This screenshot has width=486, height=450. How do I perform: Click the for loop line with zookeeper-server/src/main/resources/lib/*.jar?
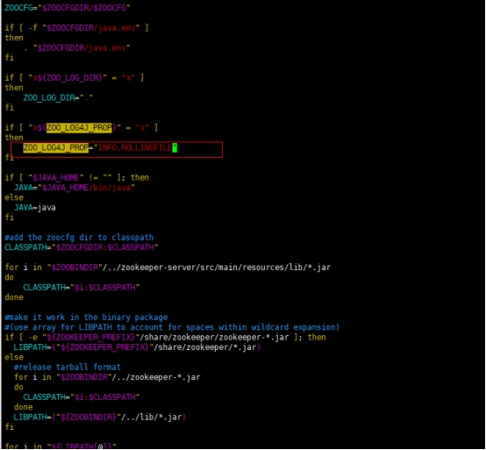tap(168, 268)
